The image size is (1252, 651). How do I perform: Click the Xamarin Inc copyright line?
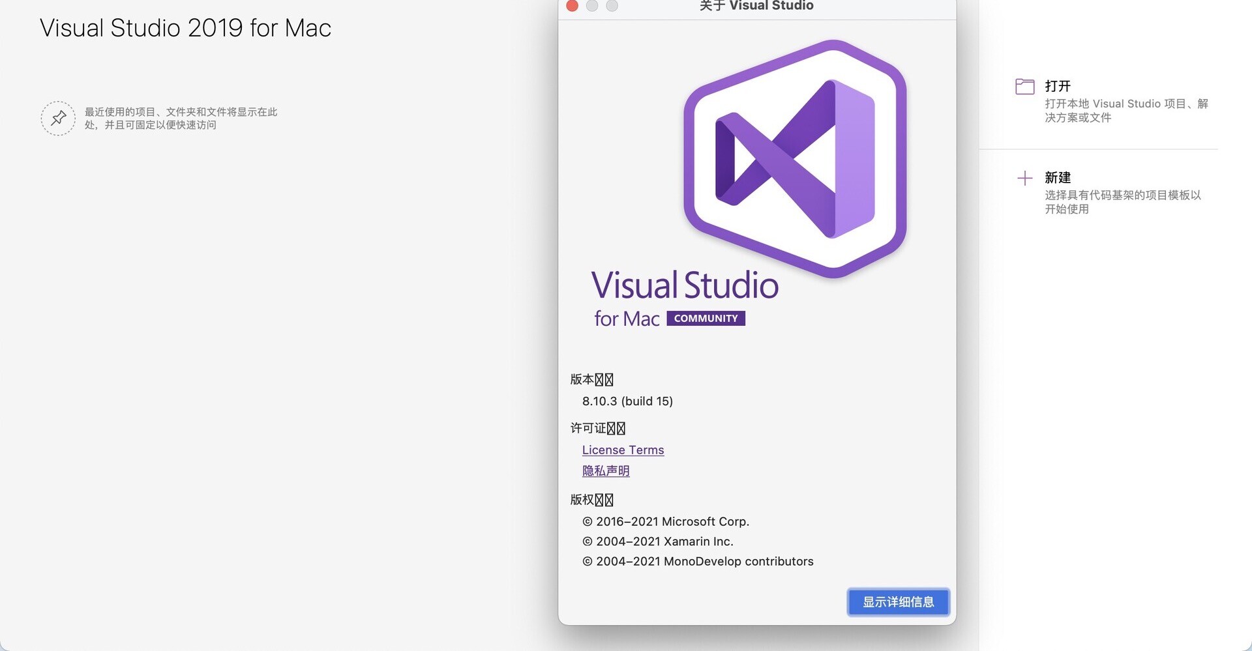(x=658, y=541)
